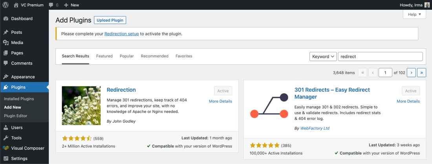The width and height of the screenshot is (432, 164).
Task: Switch to the Popular tab
Action: click(127, 56)
